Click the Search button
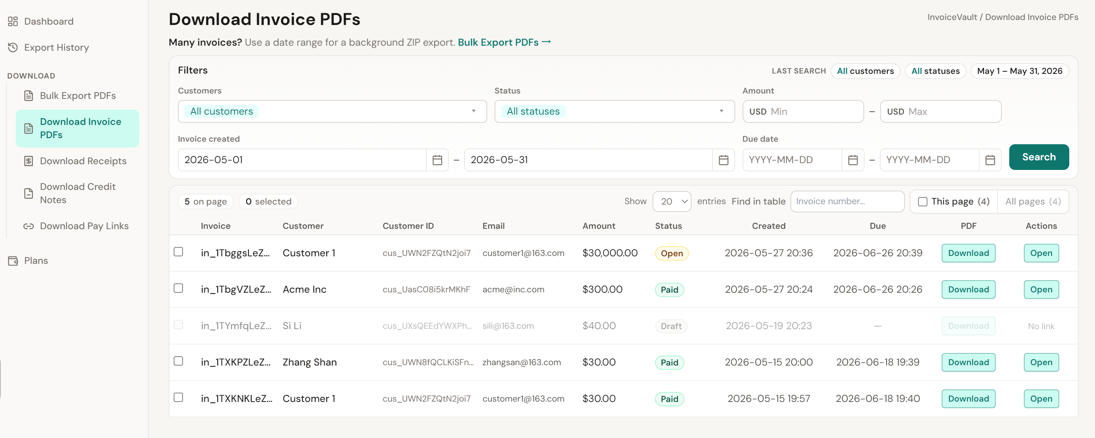This screenshot has height=438, width=1095. (1039, 157)
